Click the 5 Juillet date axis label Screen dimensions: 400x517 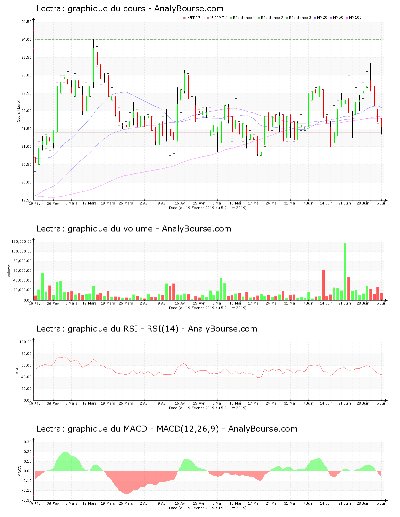(381, 203)
